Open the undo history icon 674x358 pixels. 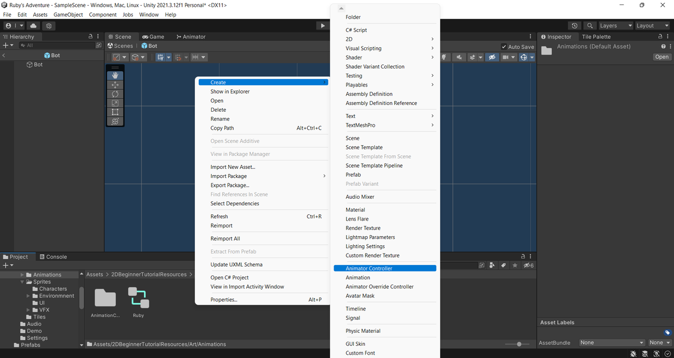(575, 26)
